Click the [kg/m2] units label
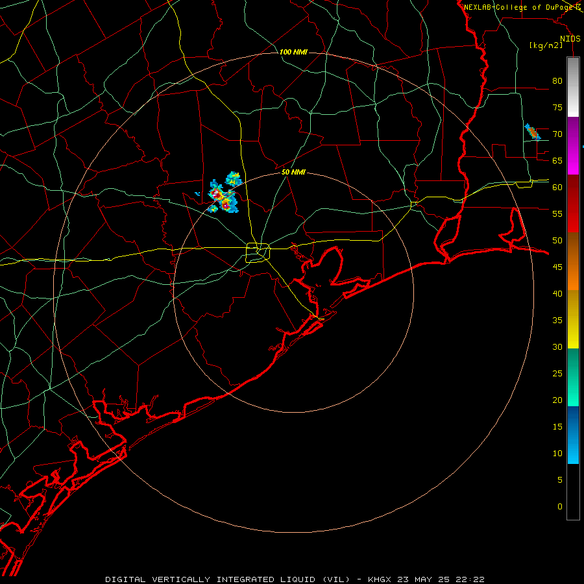Image resolution: width=584 pixels, height=584 pixels. [546, 45]
